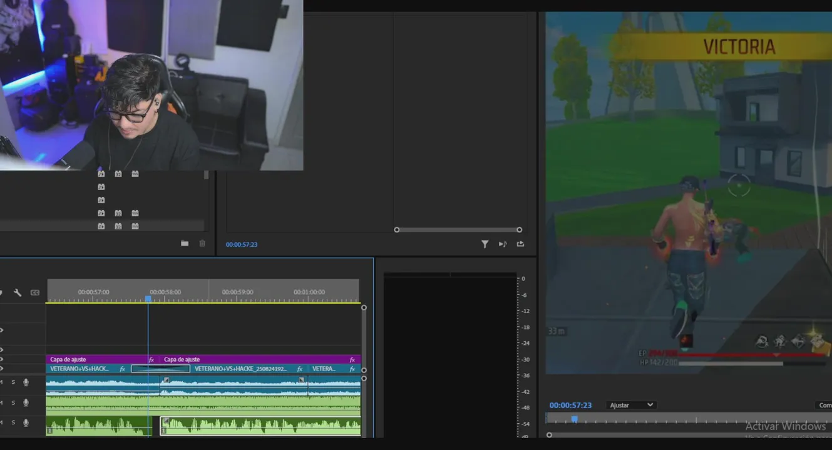Click the Program monitor time ruler bar
This screenshot has height=450, width=832.
[x=689, y=419]
